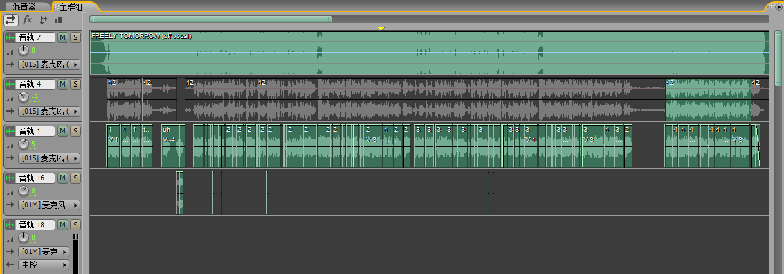
Task: Open the [01S] 麦克风 input dropdown of 音轨 7
Action: tap(50, 64)
